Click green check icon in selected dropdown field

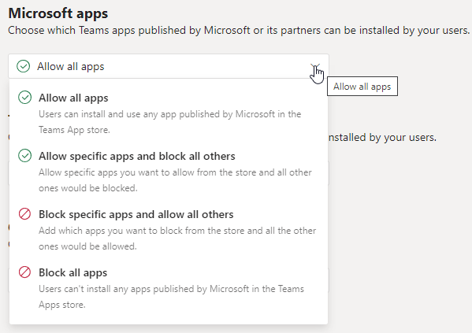[23, 66]
